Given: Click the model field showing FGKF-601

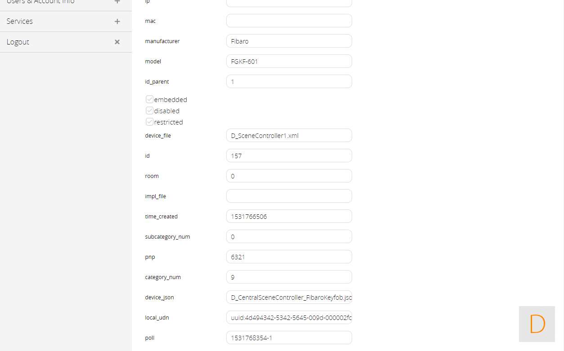Looking at the screenshot, I should point(289,61).
